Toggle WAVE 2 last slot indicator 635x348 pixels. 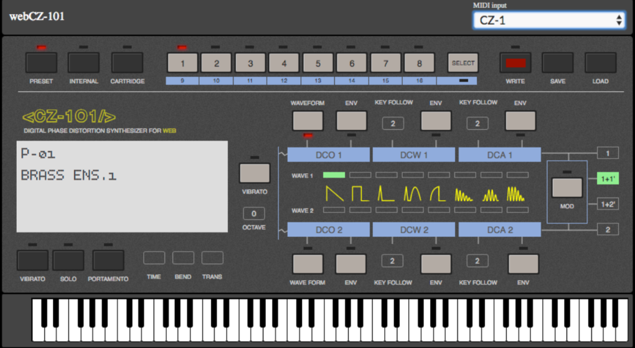[x=517, y=210]
